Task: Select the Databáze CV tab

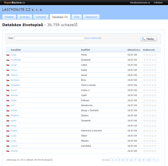Action: coord(60,17)
